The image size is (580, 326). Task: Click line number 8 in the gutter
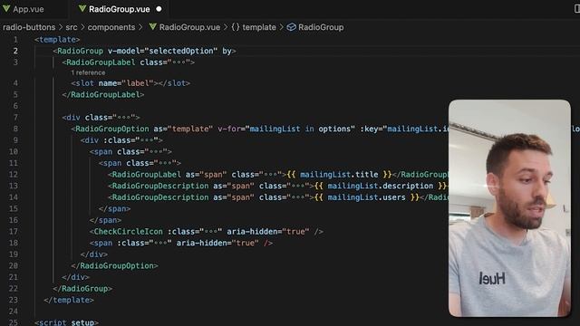click(15, 129)
